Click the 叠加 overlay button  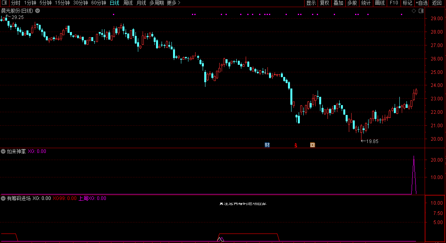pos(338,3)
